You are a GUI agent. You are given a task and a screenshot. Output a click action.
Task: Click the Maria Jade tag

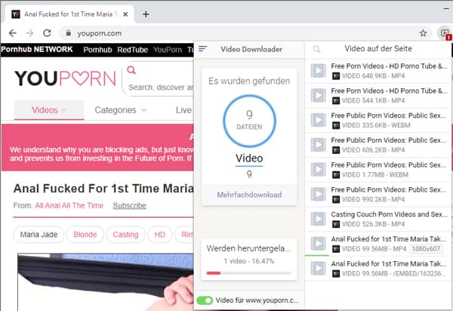click(x=39, y=235)
